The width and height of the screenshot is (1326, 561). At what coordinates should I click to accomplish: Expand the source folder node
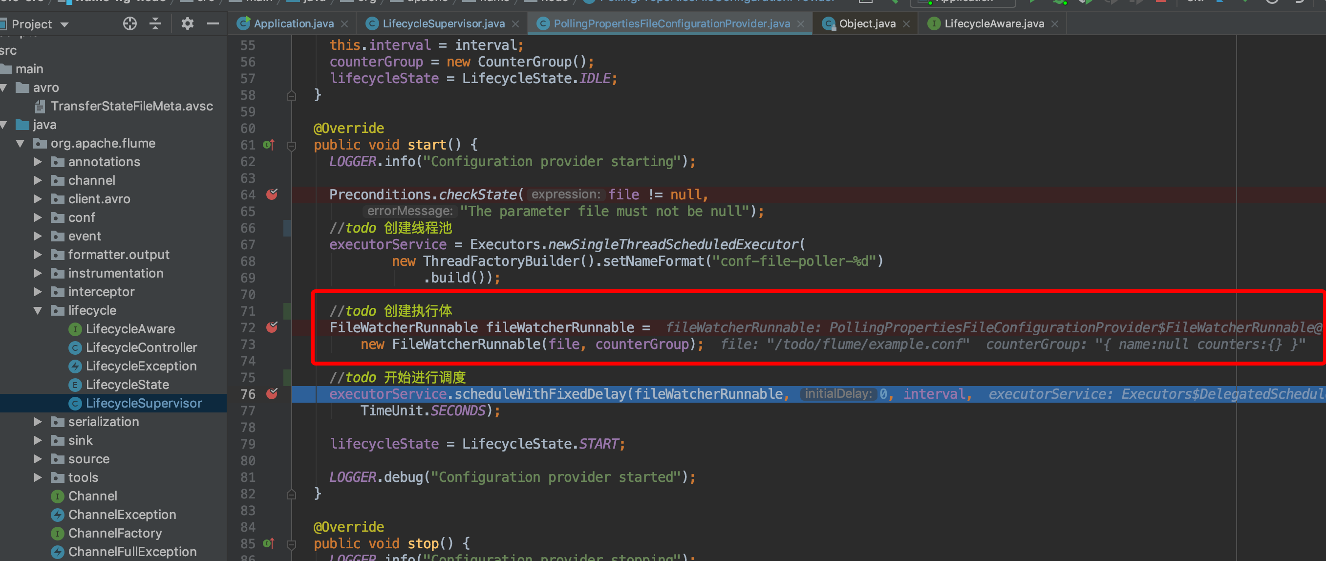[37, 458]
